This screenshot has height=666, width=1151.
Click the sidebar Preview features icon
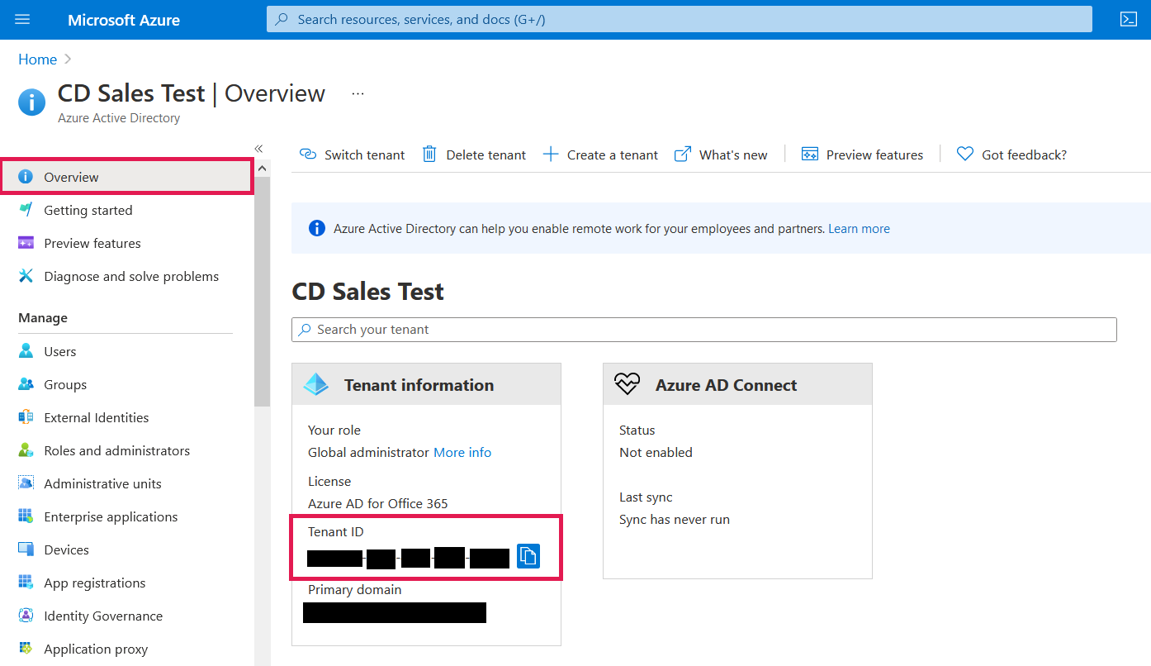pos(26,243)
